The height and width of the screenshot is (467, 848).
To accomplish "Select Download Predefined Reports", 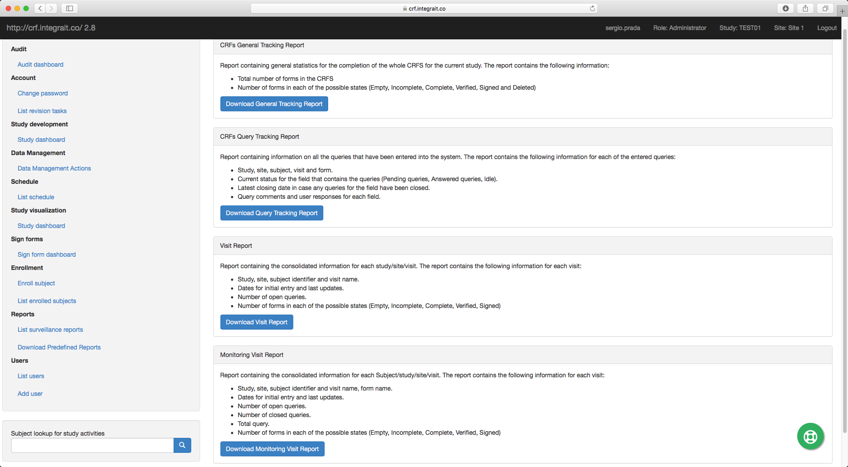I will pos(59,347).
